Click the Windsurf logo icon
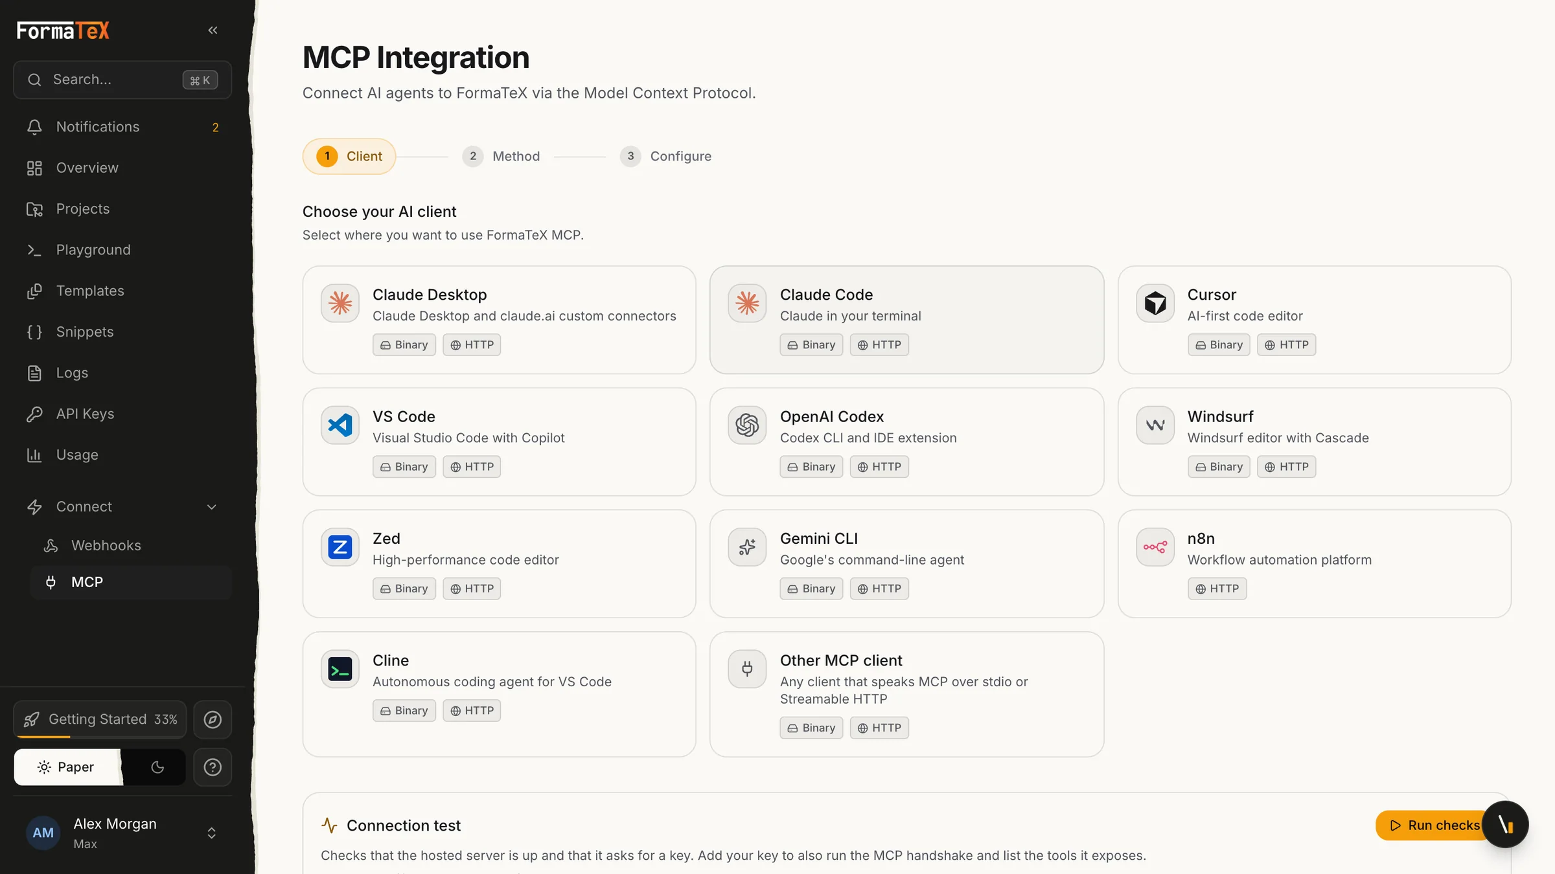 tap(1155, 425)
